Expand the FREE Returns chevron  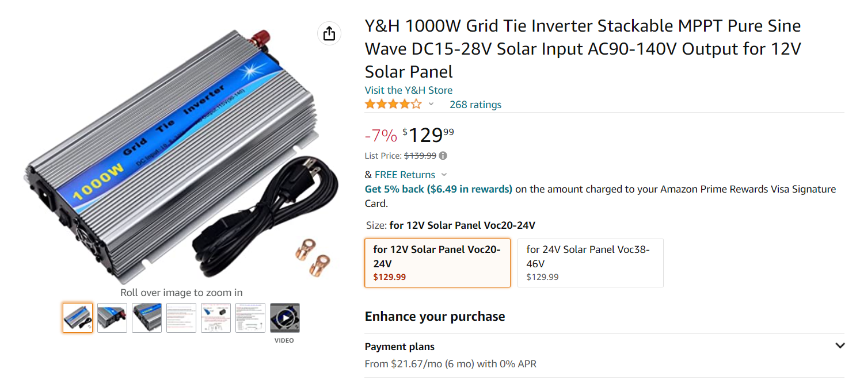coord(444,175)
